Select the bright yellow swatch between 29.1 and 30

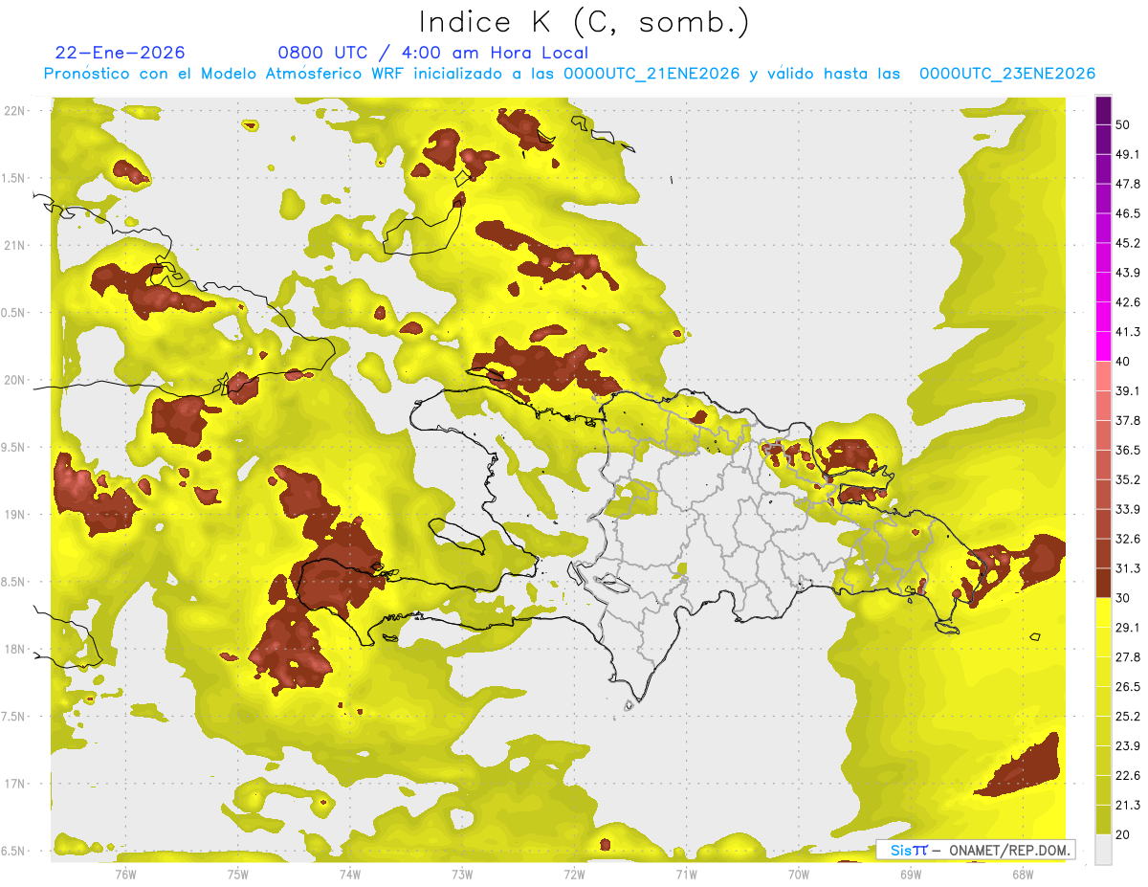[1104, 613]
